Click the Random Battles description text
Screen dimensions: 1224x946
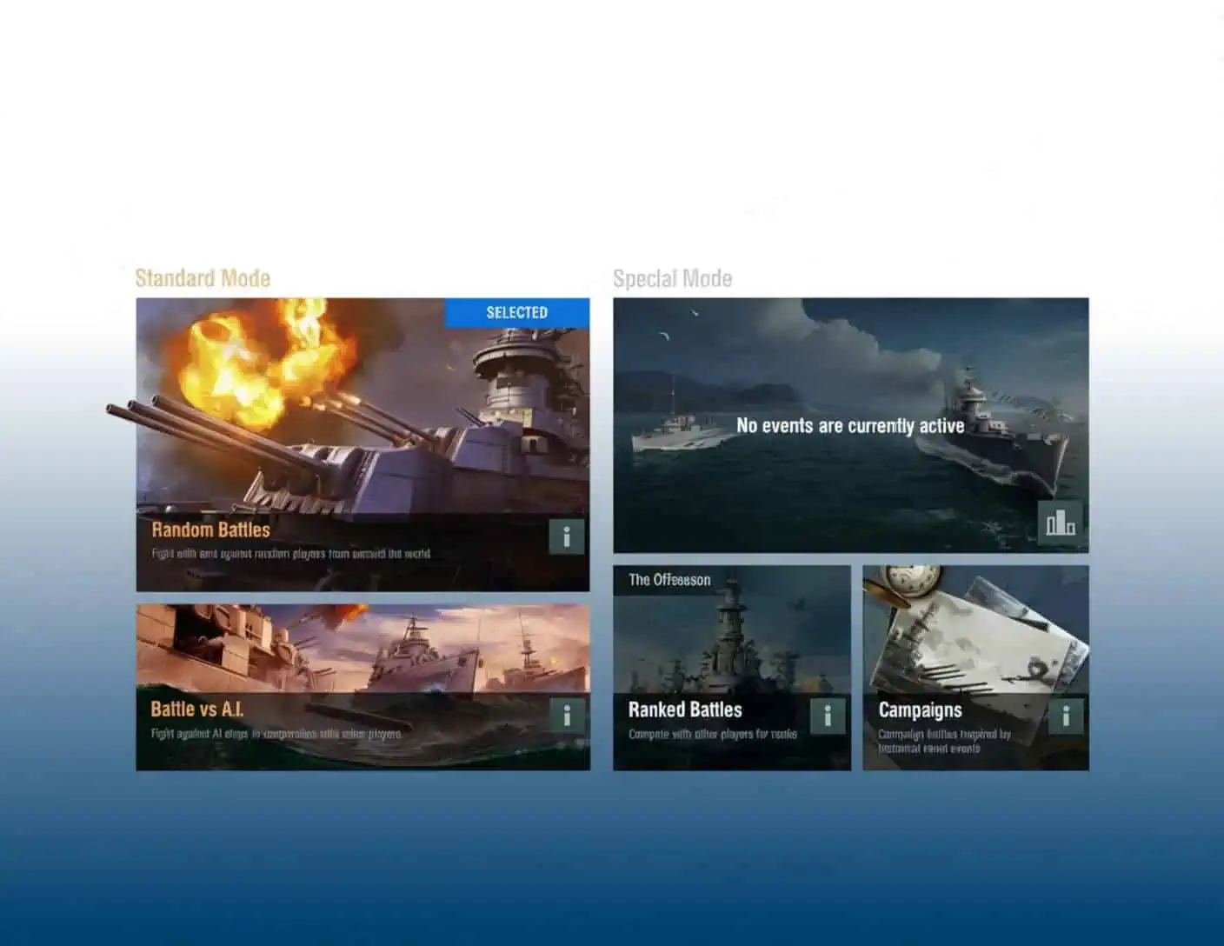[x=291, y=554]
